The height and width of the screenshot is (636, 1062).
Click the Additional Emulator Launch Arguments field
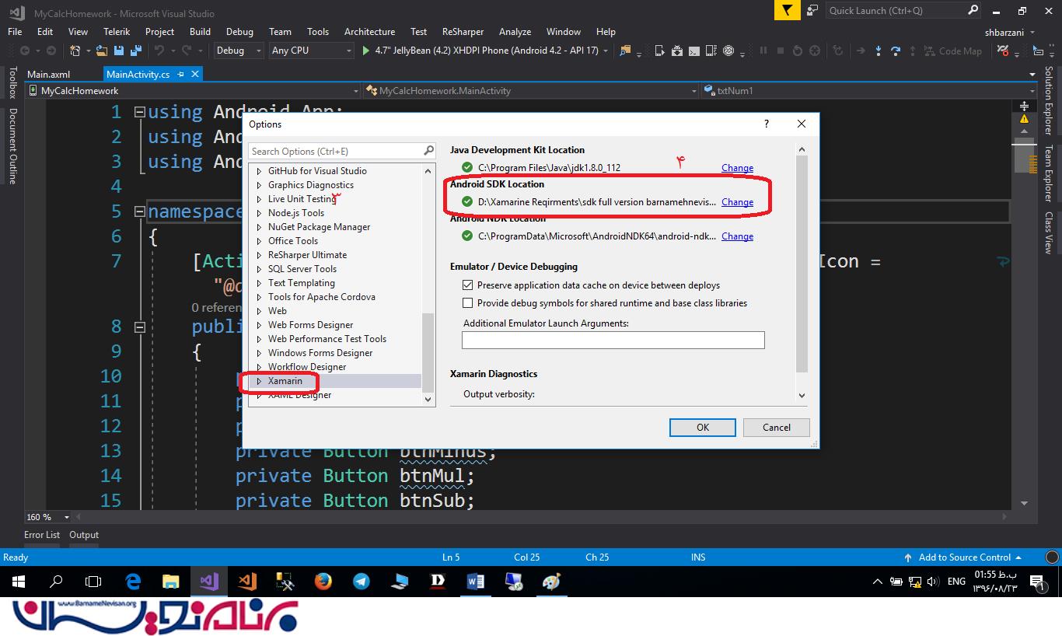click(x=613, y=340)
